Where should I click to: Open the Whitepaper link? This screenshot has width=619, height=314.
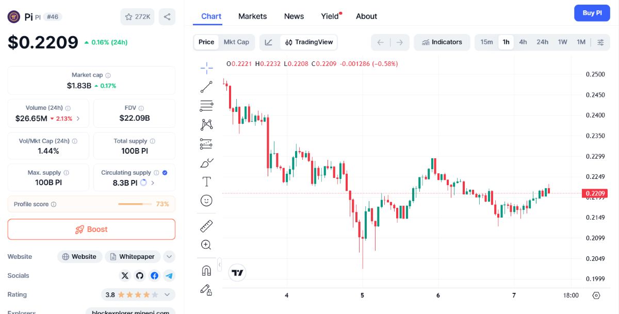[133, 257]
